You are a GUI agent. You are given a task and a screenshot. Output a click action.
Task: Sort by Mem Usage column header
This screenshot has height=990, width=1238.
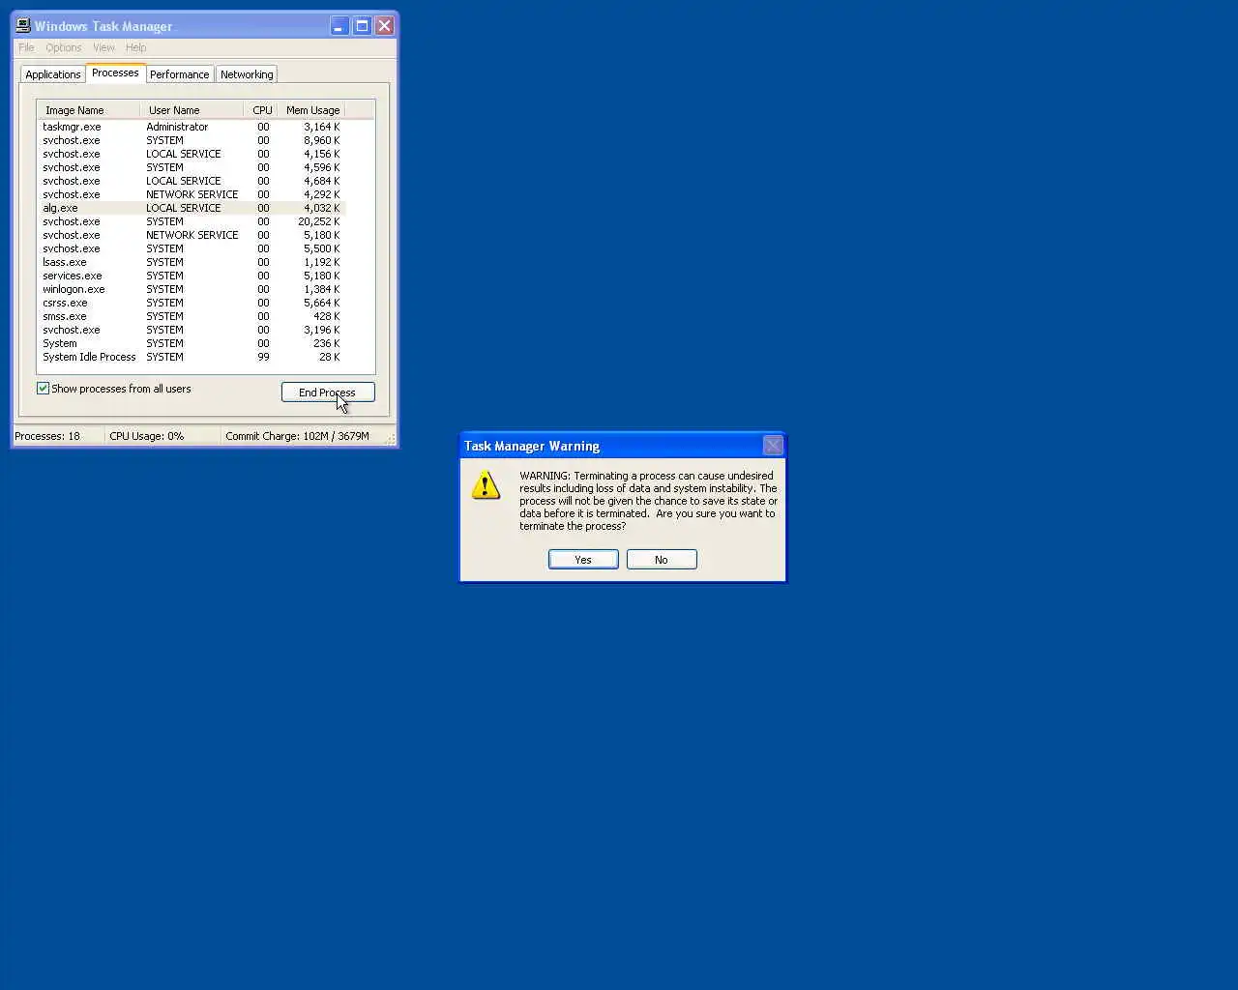coord(311,110)
